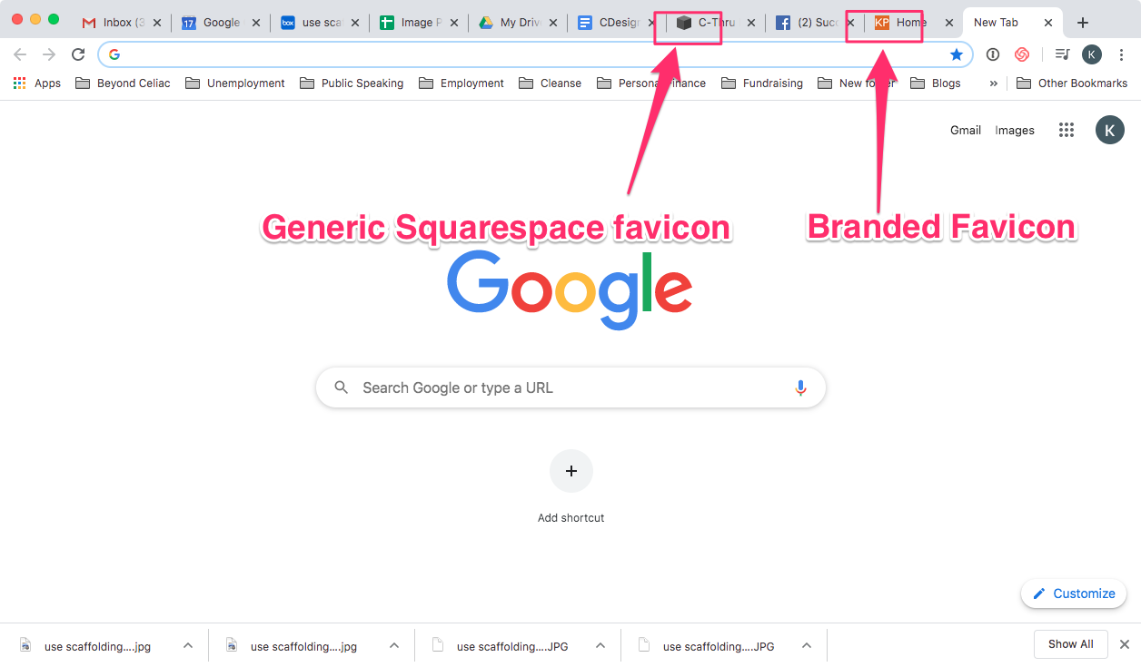The height and width of the screenshot is (667, 1141).
Task: Click the yellow macOS minimize button
Action: pyautogui.click(x=35, y=19)
